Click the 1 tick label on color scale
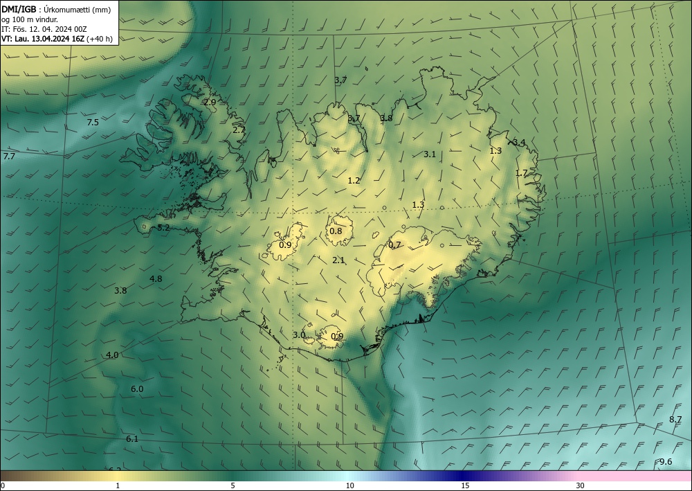Screen dimensions: 692x491 118,486
